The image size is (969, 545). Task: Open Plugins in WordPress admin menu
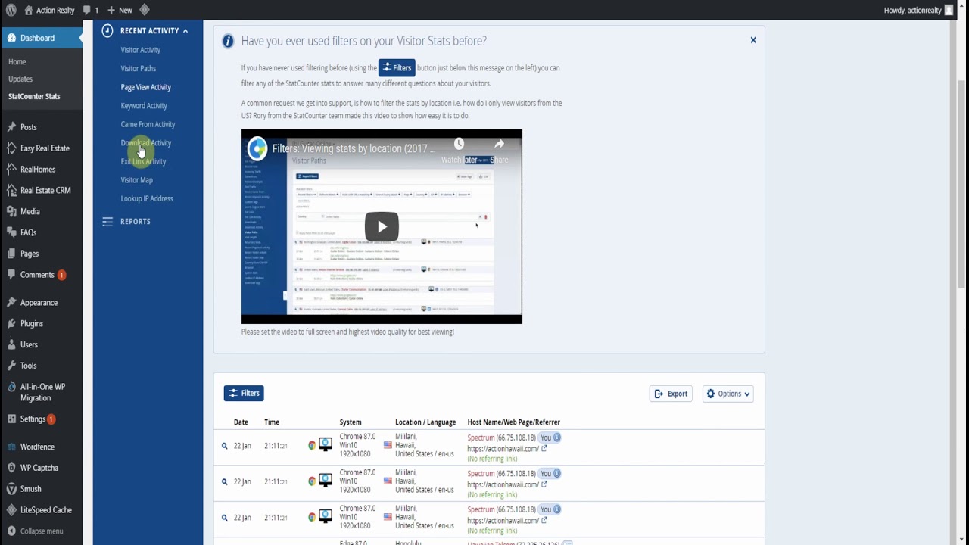point(42,323)
